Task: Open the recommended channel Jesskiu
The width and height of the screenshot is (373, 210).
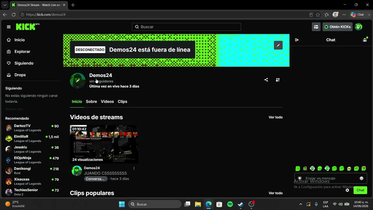Action: pos(32,149)
